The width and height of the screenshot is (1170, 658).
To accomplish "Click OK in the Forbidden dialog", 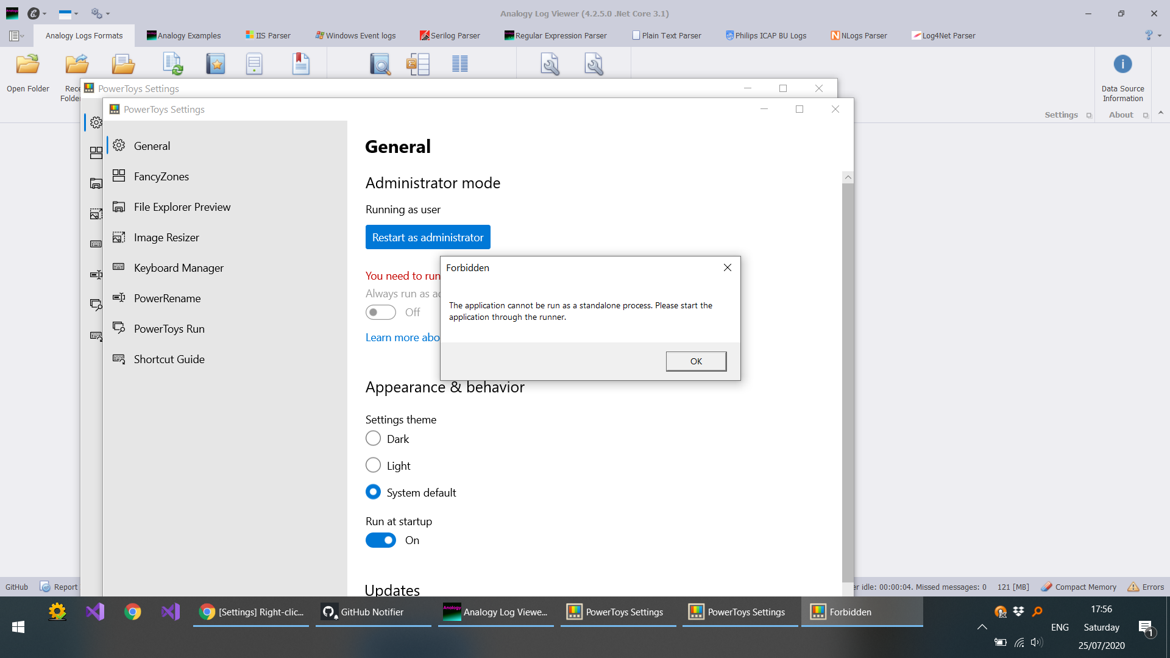I will pyautogui.click(x=695, y=361).
